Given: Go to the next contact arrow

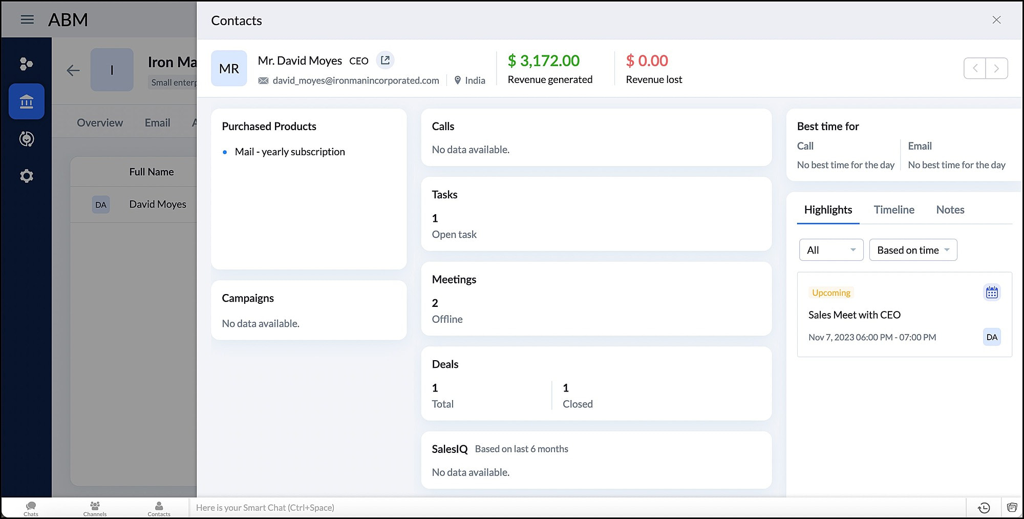Looking at the screenshot, I should click(x=996, y=68).
